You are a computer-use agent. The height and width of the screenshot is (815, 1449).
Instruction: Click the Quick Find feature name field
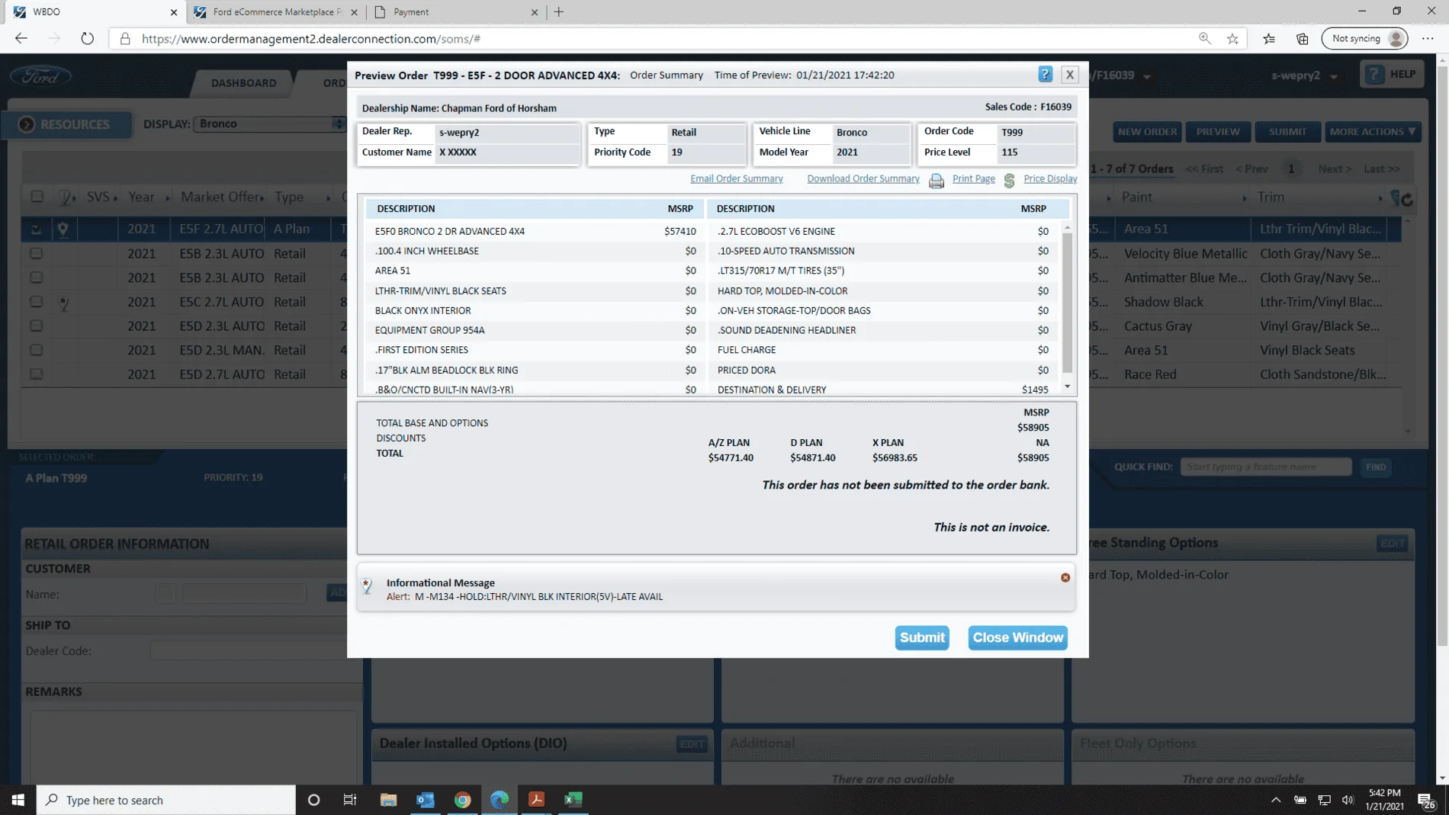pos(1266,467)
